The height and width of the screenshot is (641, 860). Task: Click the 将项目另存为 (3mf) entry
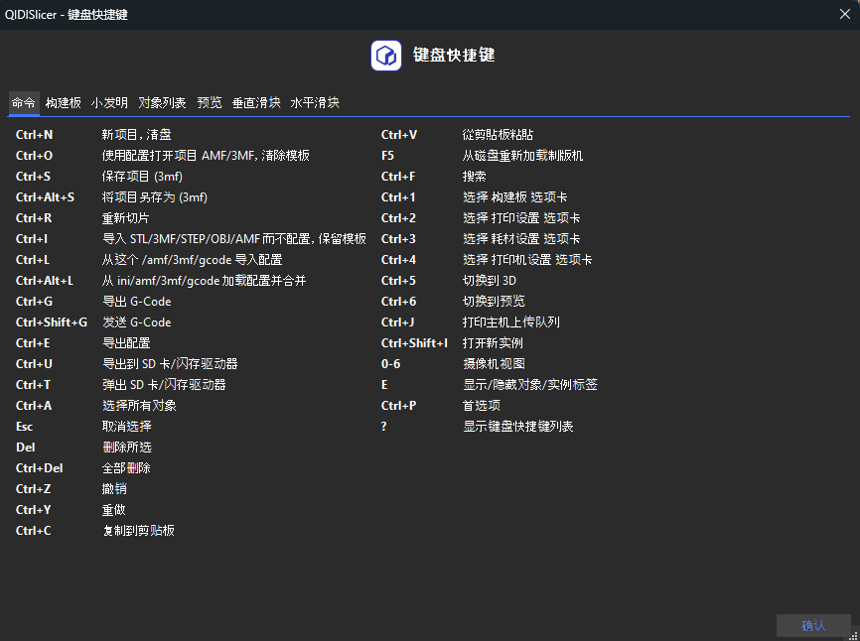tap(155, 197)
